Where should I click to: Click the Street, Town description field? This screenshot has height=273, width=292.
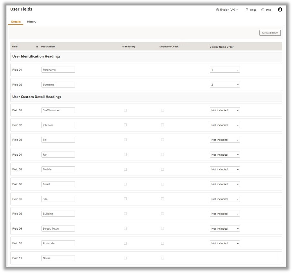pyautogui.click(x=58, y=229)
